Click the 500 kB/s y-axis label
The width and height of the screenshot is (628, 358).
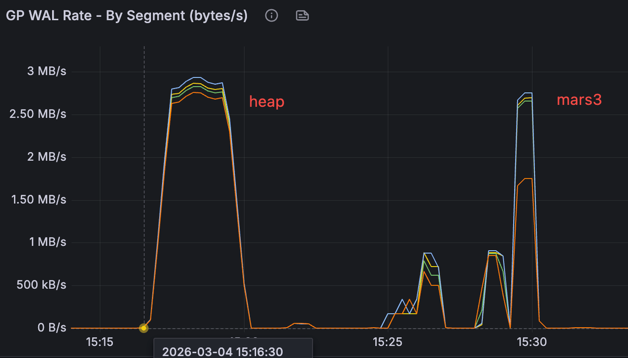pyautogui.click(x=41, y=285)
